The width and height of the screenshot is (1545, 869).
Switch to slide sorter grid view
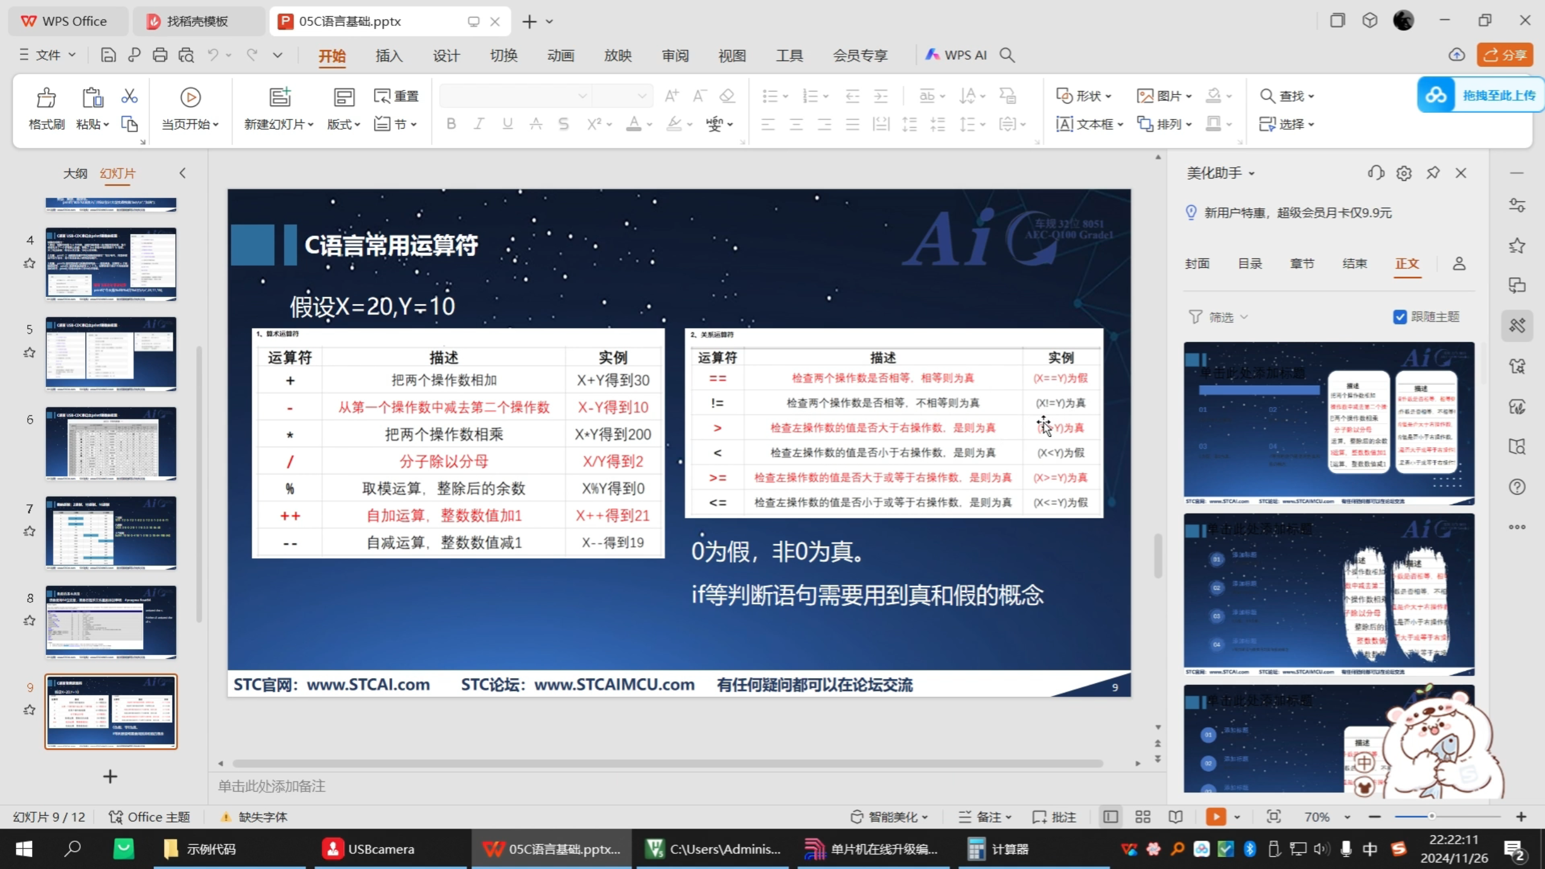[x=1142, y=817]
